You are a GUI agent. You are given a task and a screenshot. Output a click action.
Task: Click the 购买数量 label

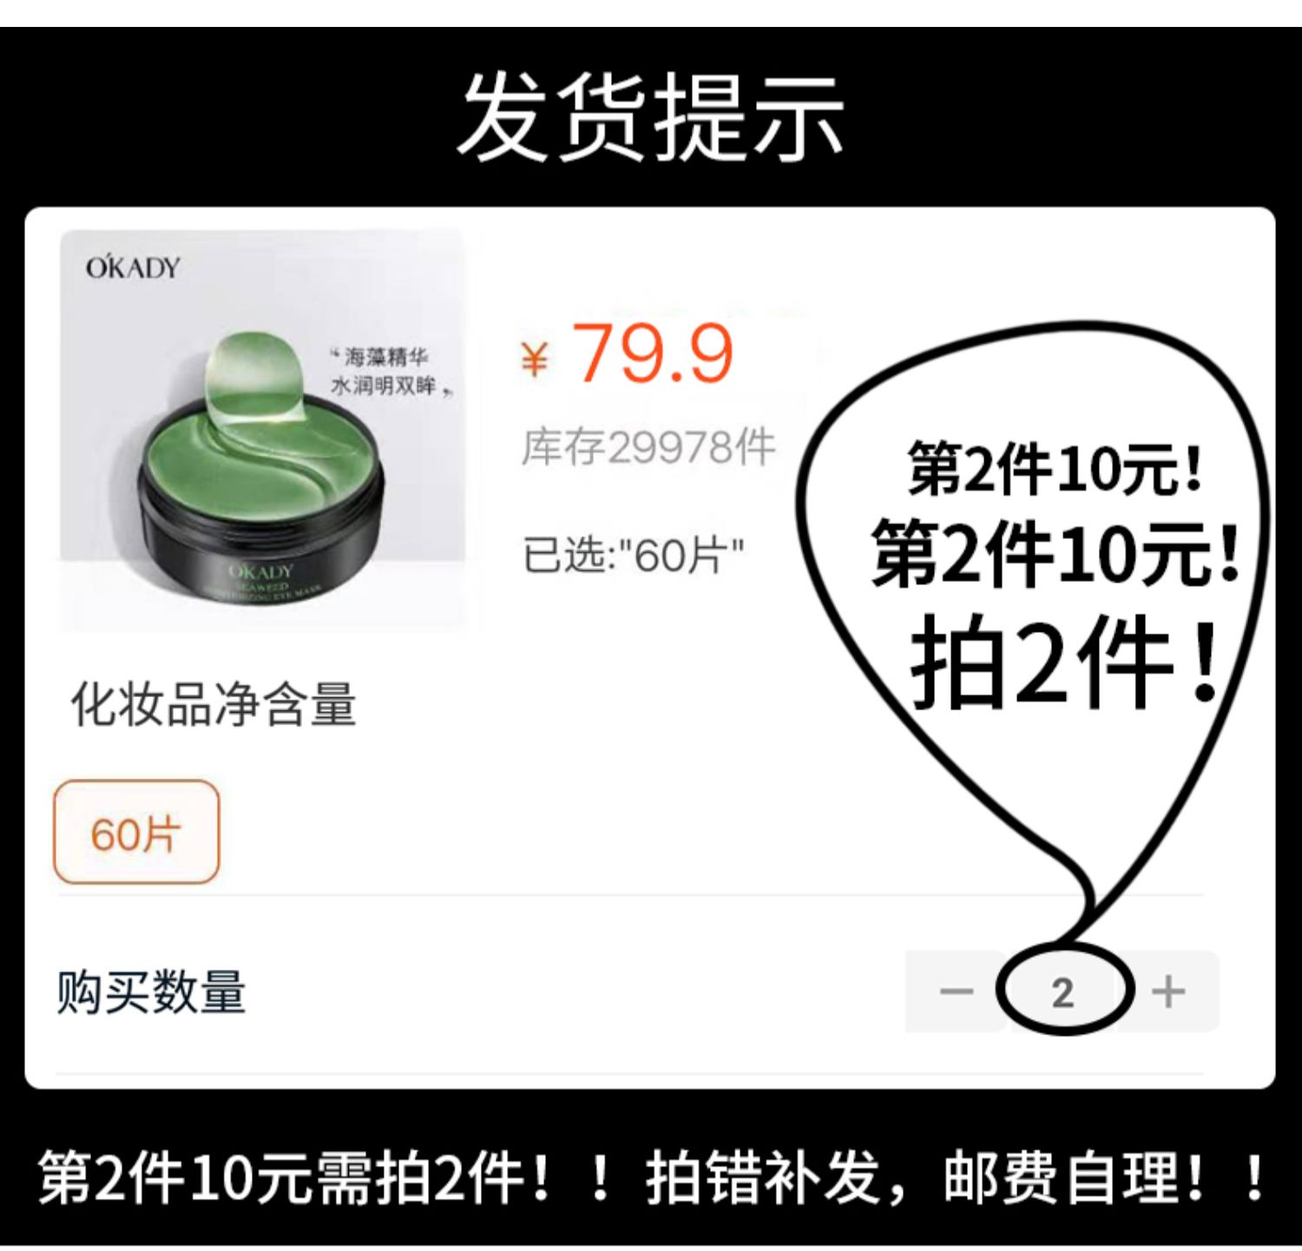coord(151,991)
